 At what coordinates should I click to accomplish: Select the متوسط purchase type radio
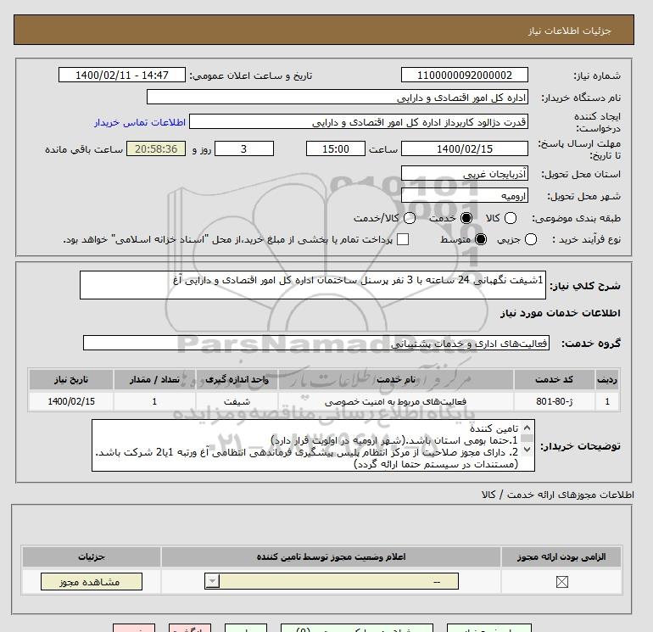(x=481, y=239)
